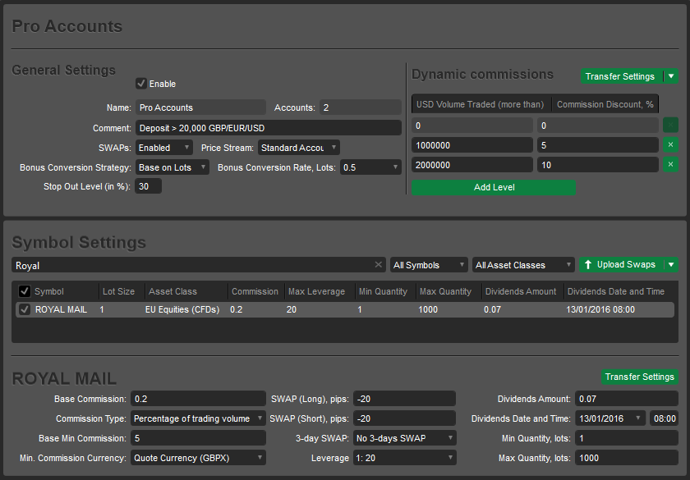Uncheck the ROYAL MAIL row checkbox
This screenshot has width=690, height=480.
click(25, 309)
